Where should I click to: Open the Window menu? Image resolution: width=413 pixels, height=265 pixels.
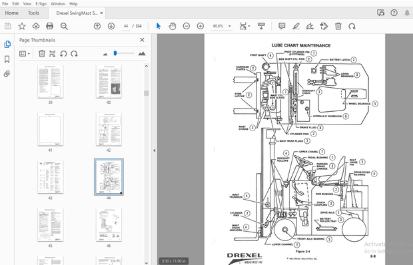coord(58,4)
